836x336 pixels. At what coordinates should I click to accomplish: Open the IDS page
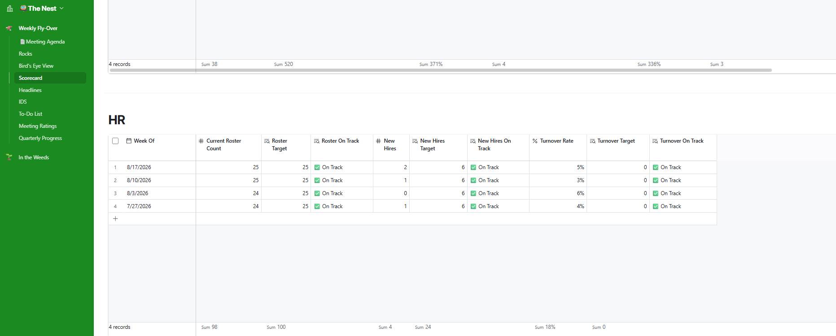[23, 102]
